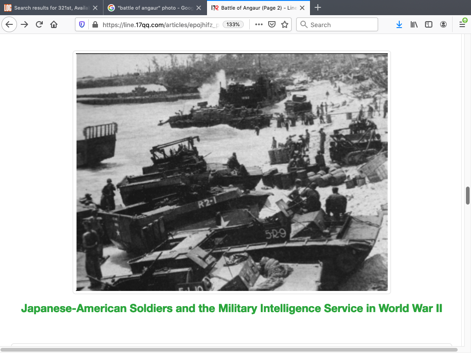The width and height of the screenshot is (471, 353).
Task: Switch to the "battle of angaur" Google tab
Action: pyautogui.click(x=152, y=8)
